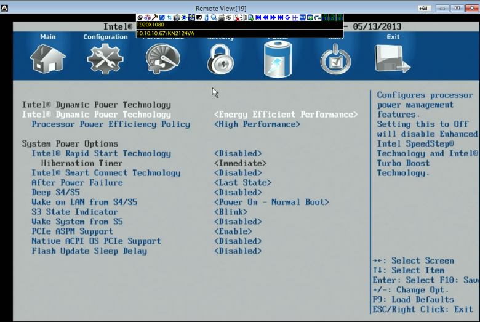The width and height of the screenshot is (480, 322).
Task: Click the black-and-white contrast icon in toolbar
Action: (199, 17)
